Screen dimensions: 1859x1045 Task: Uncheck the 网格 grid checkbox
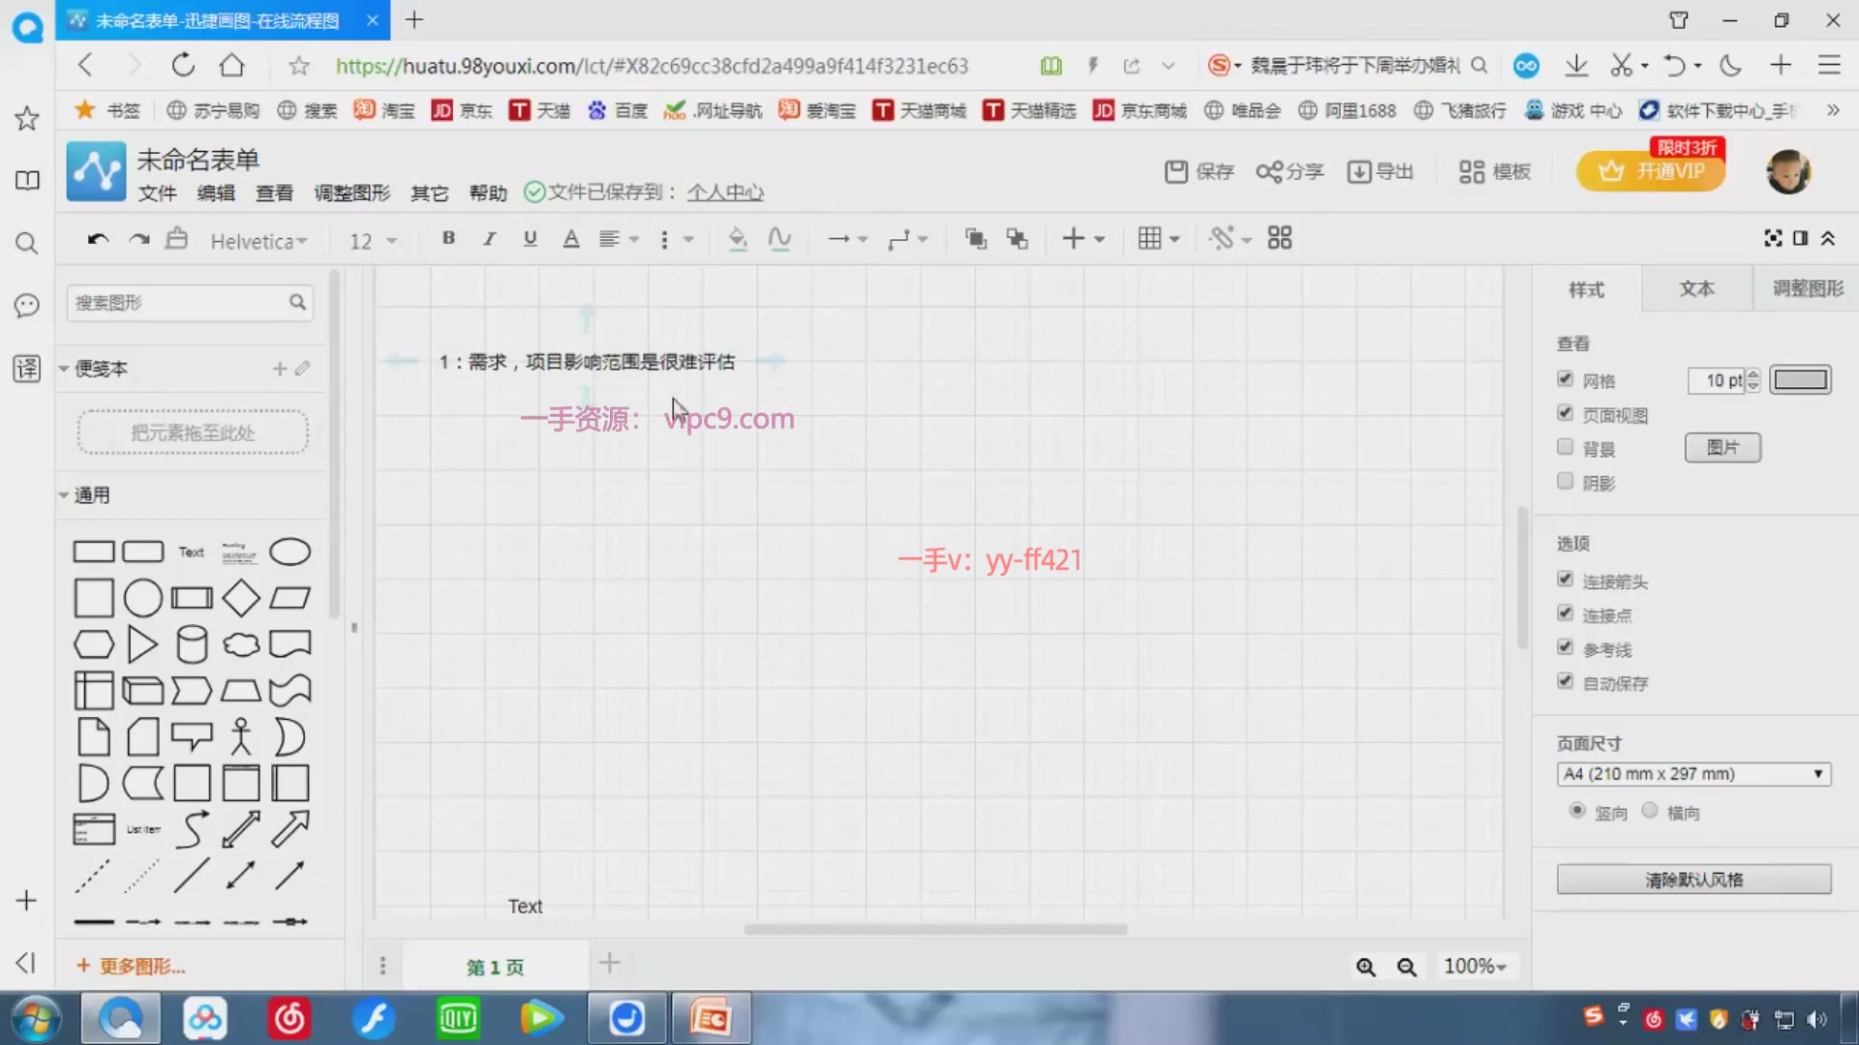[1565, 379]
